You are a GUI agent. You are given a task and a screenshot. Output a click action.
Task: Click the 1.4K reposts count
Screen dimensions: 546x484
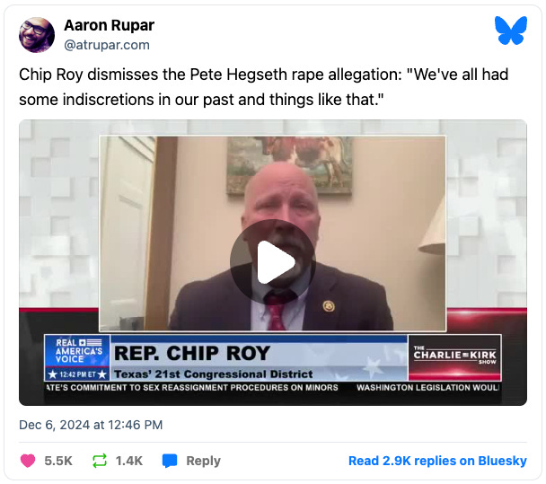click(x=129, y=461)
